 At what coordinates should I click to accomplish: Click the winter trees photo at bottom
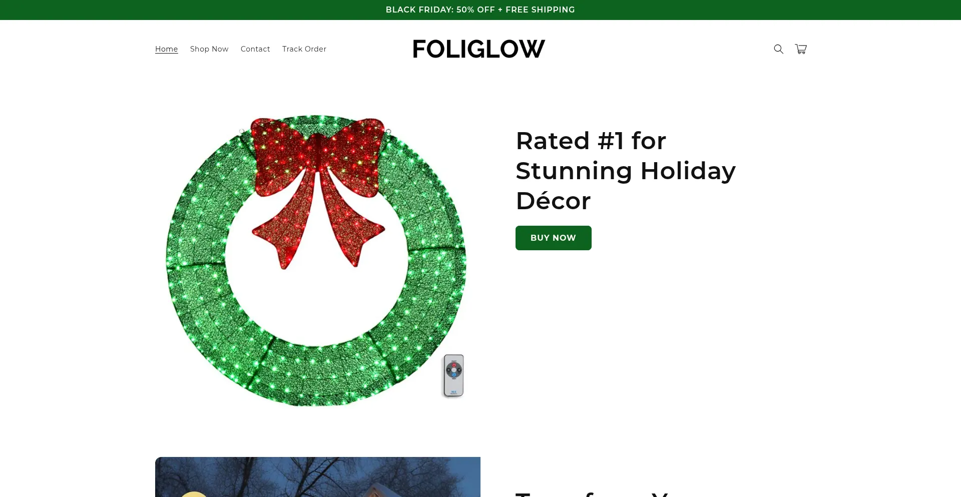318,477
